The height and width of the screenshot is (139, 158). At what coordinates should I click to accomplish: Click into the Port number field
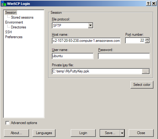point(135,41)
